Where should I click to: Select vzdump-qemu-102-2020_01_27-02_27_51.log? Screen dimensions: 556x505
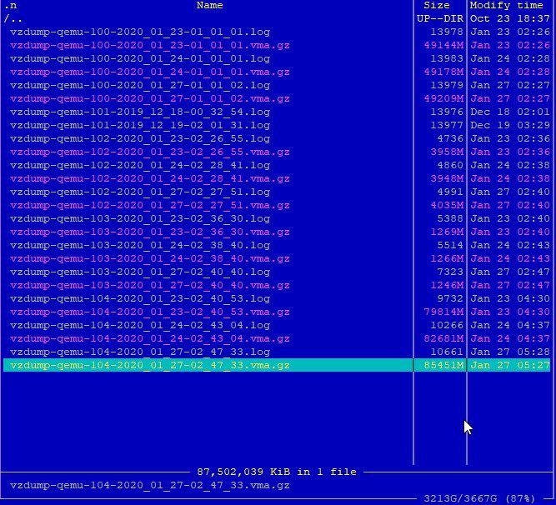click(140, 192)
